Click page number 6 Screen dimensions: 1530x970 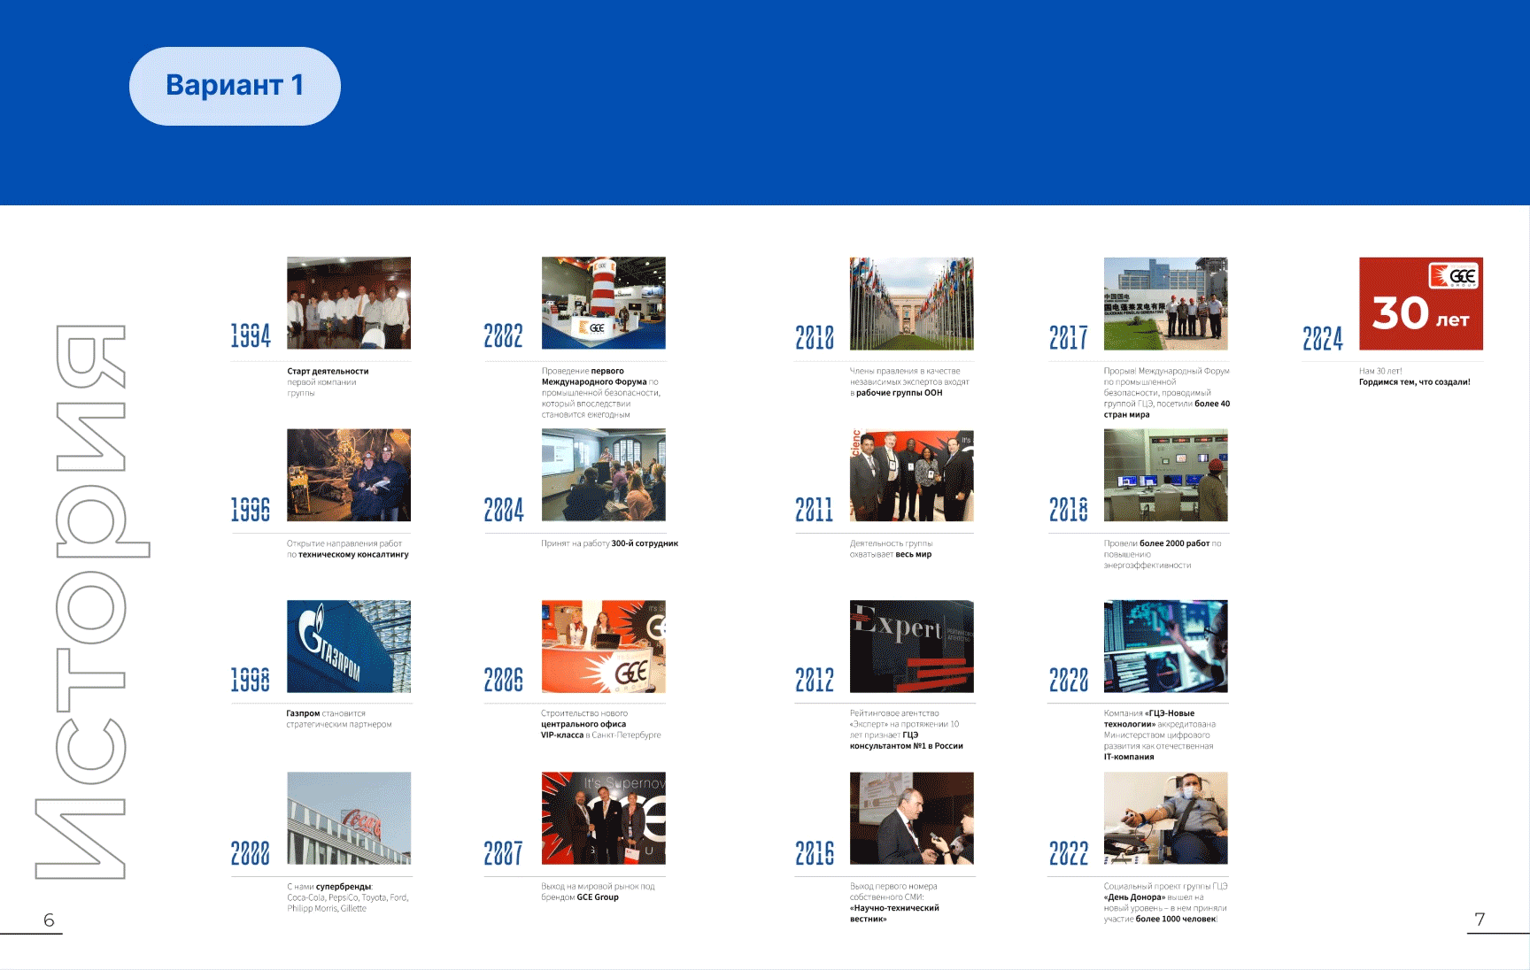(x=49, y=920)
